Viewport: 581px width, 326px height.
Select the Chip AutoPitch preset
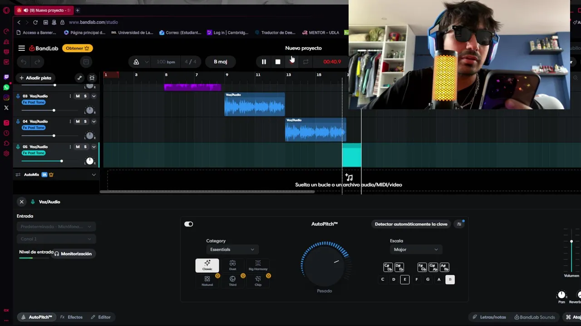[258, 281]
